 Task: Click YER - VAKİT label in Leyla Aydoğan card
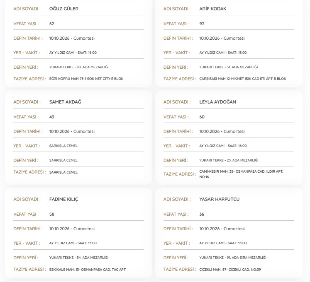point(176,146)
